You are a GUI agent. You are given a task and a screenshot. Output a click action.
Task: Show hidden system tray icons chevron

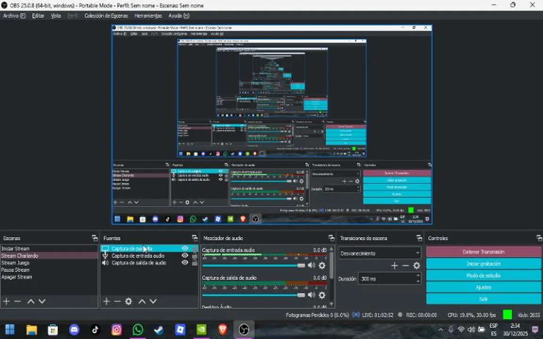(x=441, y=330)
